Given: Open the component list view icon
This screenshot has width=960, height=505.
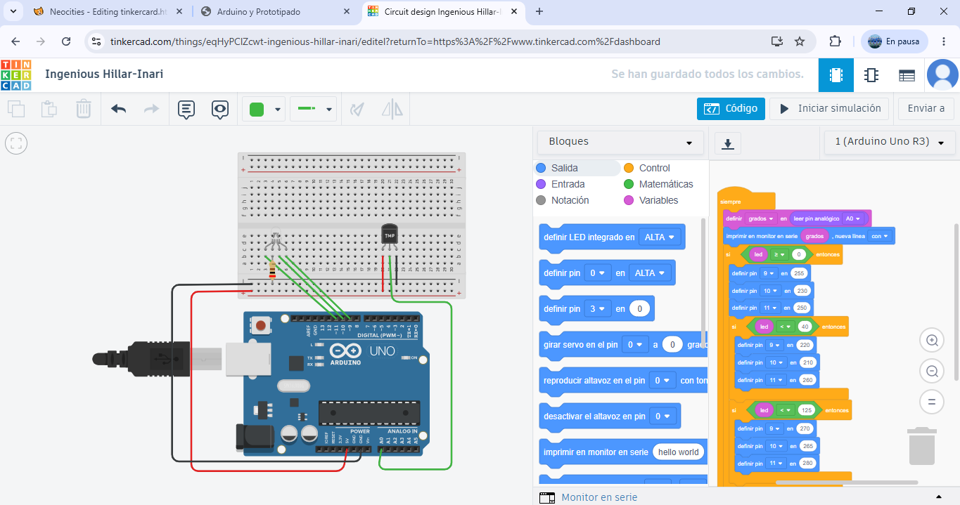Looking at the screenshot, I should 907,75.
